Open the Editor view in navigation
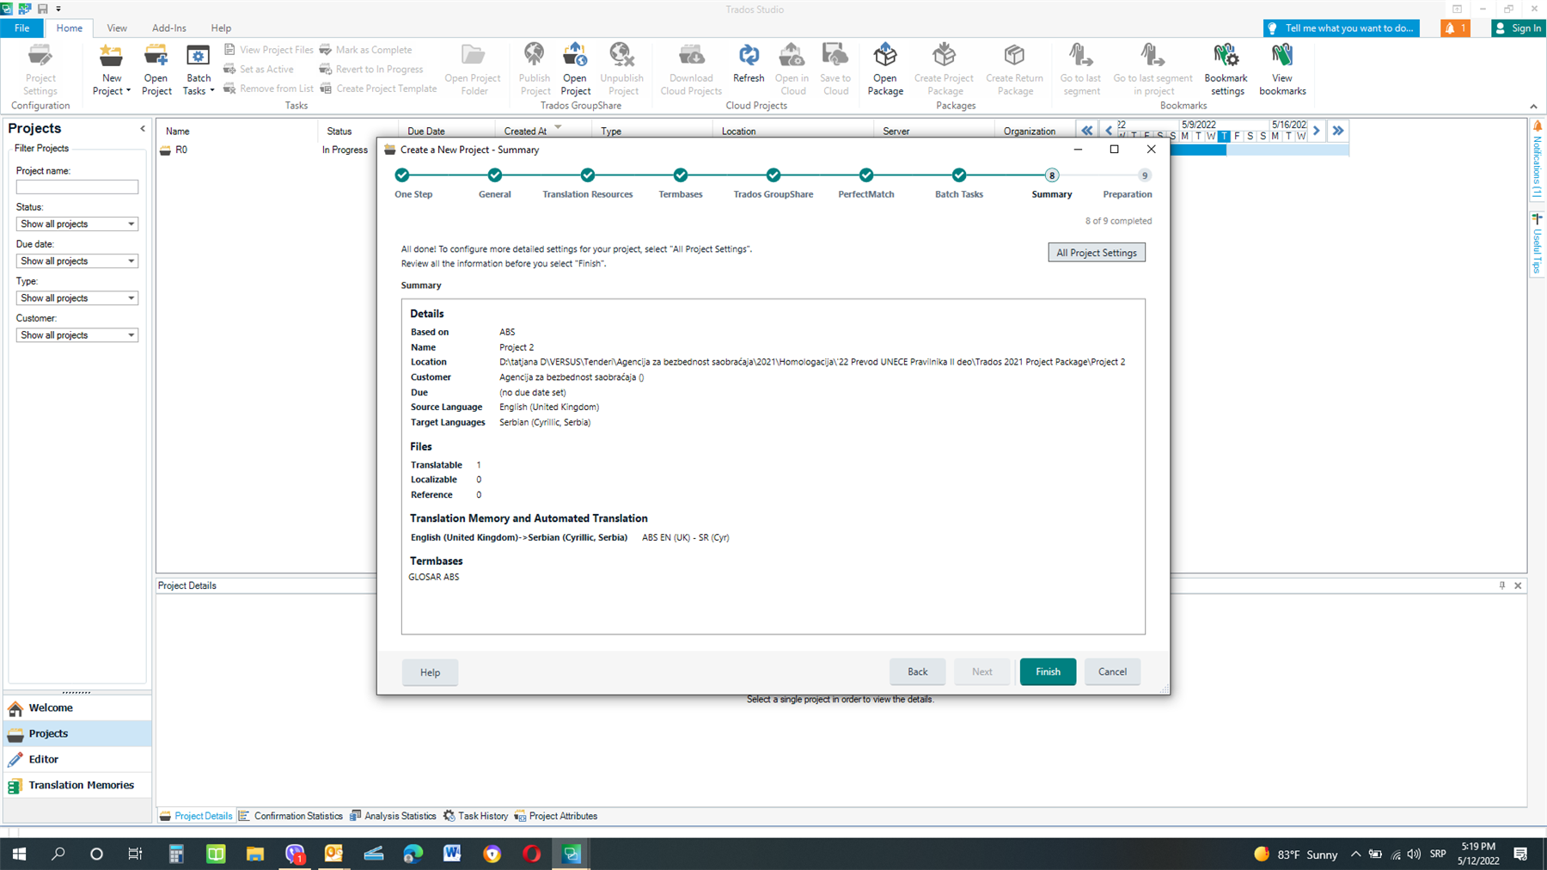1547x870 pixels. [x=77, y=759]
